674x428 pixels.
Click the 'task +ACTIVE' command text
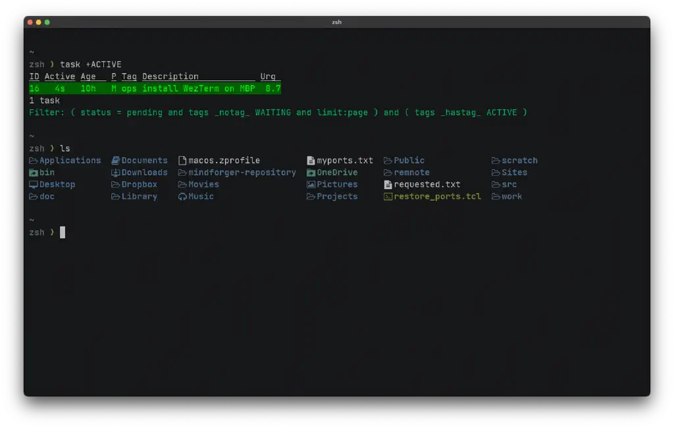[x=91, y=65]
